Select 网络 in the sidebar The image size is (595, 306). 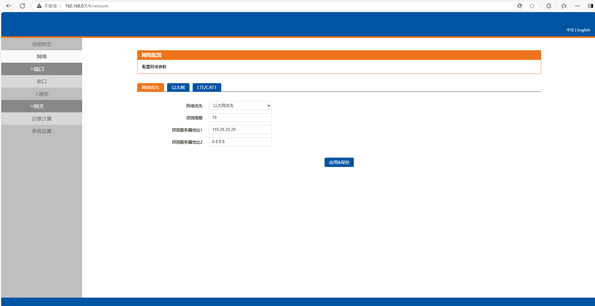click(42, 56)
